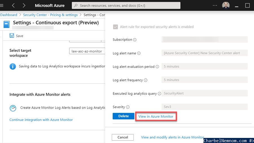254x143 pixels.
Task: Show info for Executed log analytics query
Action: click(159, 93)
